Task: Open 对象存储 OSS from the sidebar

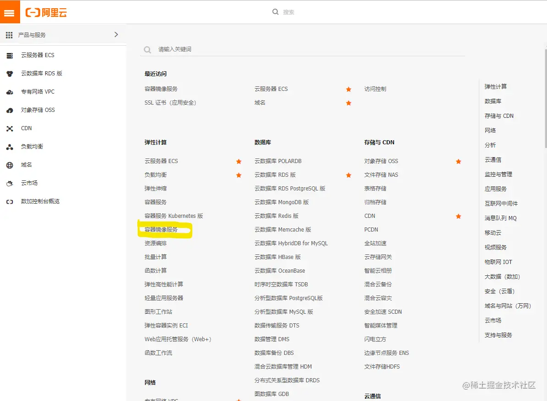Action: (10, 110)
